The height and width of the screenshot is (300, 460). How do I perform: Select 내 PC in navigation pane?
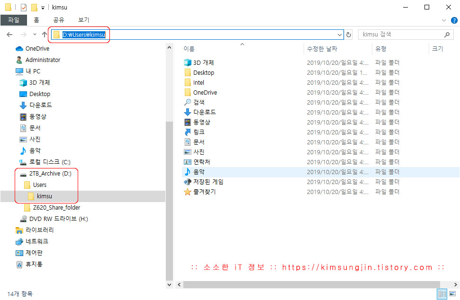28,71
